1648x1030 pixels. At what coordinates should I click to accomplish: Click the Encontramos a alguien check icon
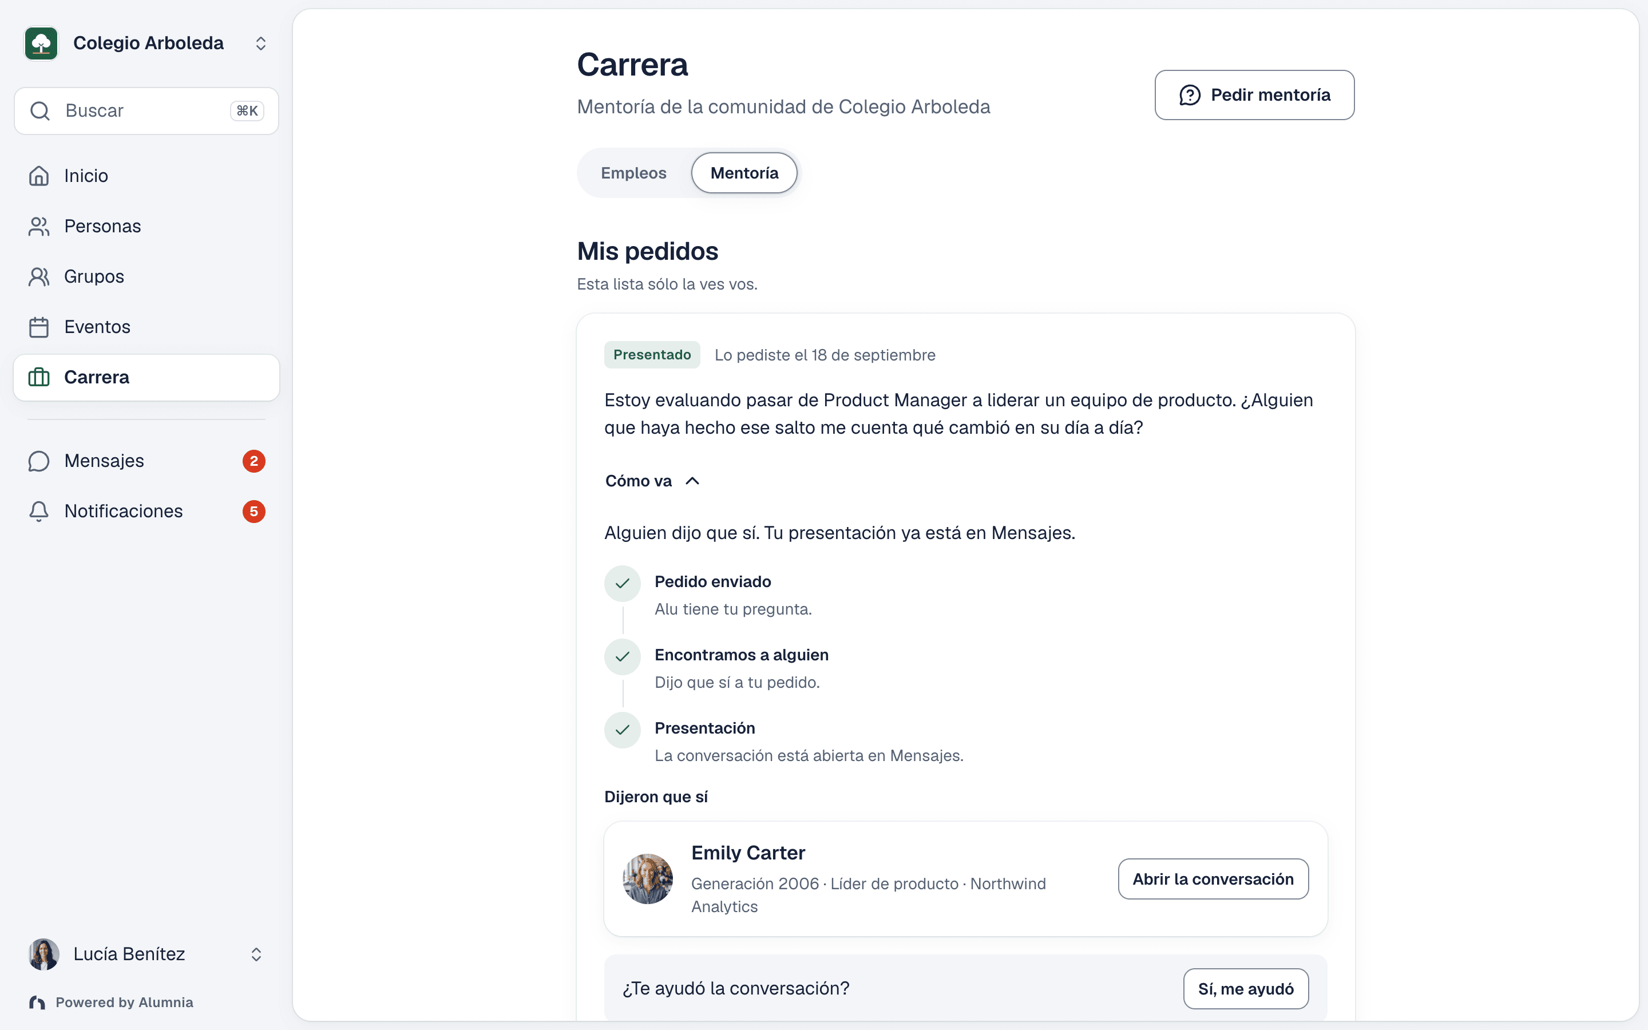(x=623, y=657)
